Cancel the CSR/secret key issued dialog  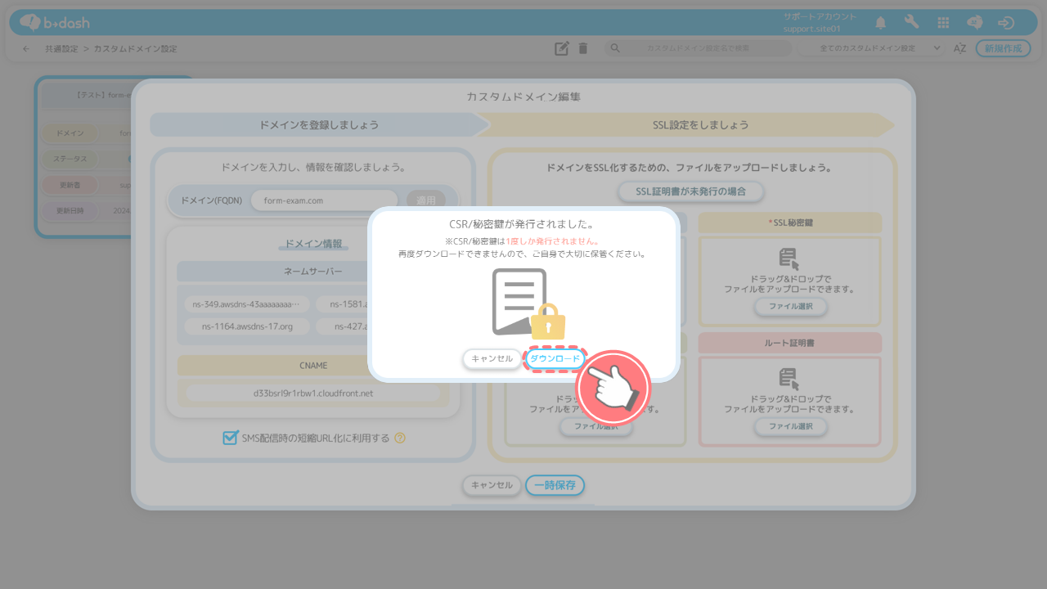tap(492, 359)
